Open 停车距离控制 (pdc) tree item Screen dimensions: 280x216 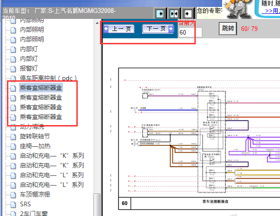pyautogui.click(x=48, y=78)
